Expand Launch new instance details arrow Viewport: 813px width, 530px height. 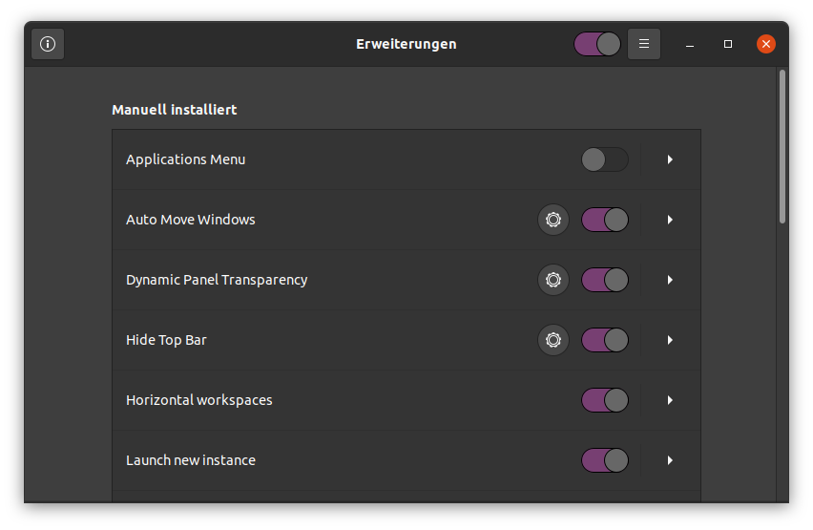(x=670, y=460)
